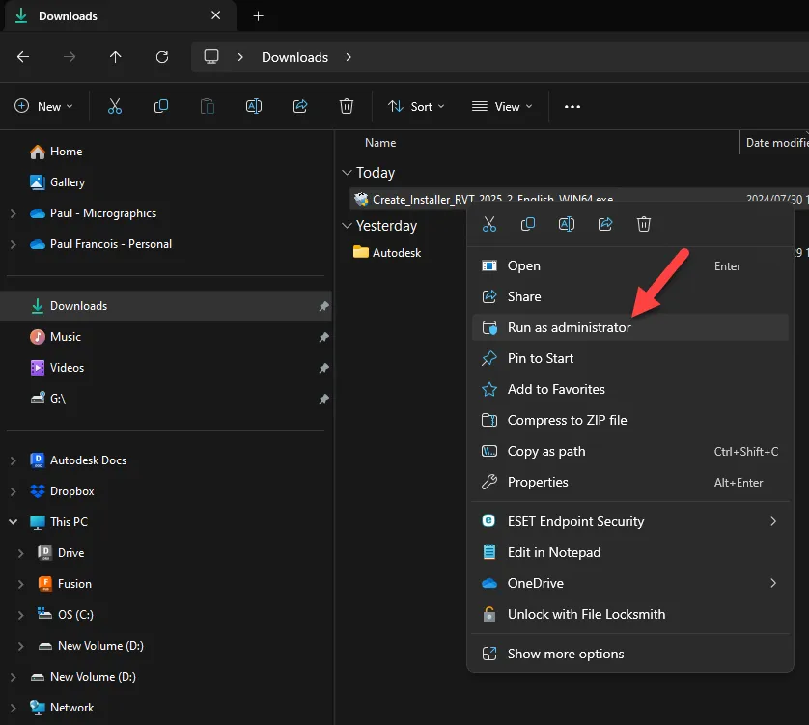This screenshot has height=725, width=809.
Task: Select Run as administrator from the context menu
Action: coord(568,326)
